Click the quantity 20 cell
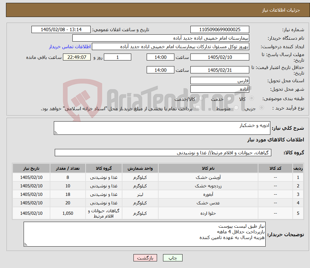 pos(68,203)
